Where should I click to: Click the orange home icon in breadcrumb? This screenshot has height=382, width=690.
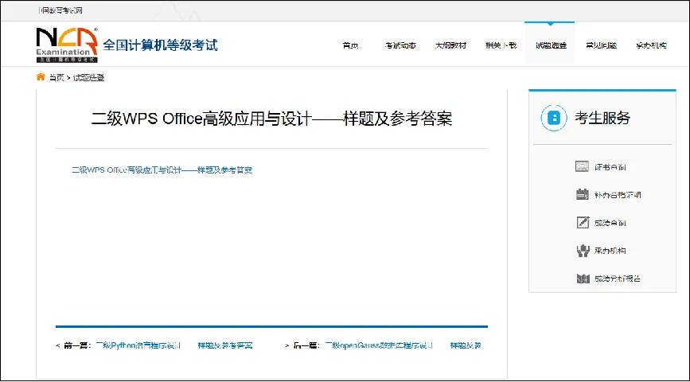pos(41,77)
